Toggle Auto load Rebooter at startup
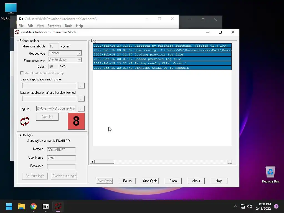Screen dimensions: 284x213 (x=22, y=73)
